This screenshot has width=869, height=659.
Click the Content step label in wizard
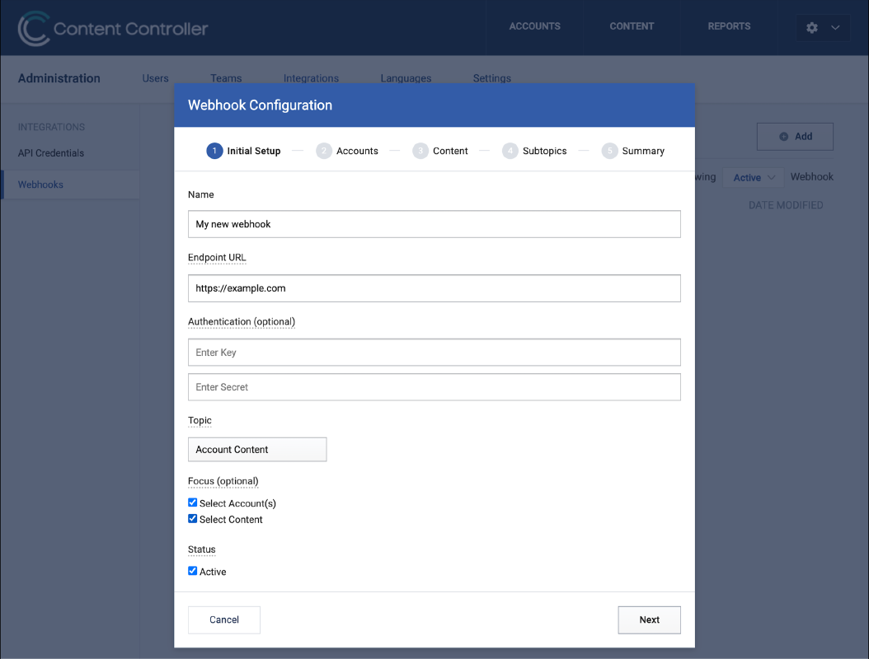click(x=450, y=151)
